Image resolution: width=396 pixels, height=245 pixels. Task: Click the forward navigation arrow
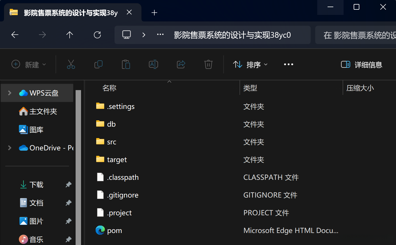click(42, 35)
